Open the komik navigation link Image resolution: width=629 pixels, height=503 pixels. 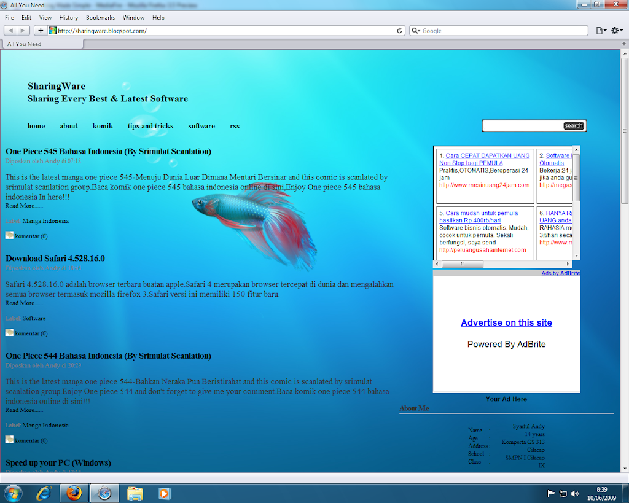pyautogui.click(x=103, y=126)
